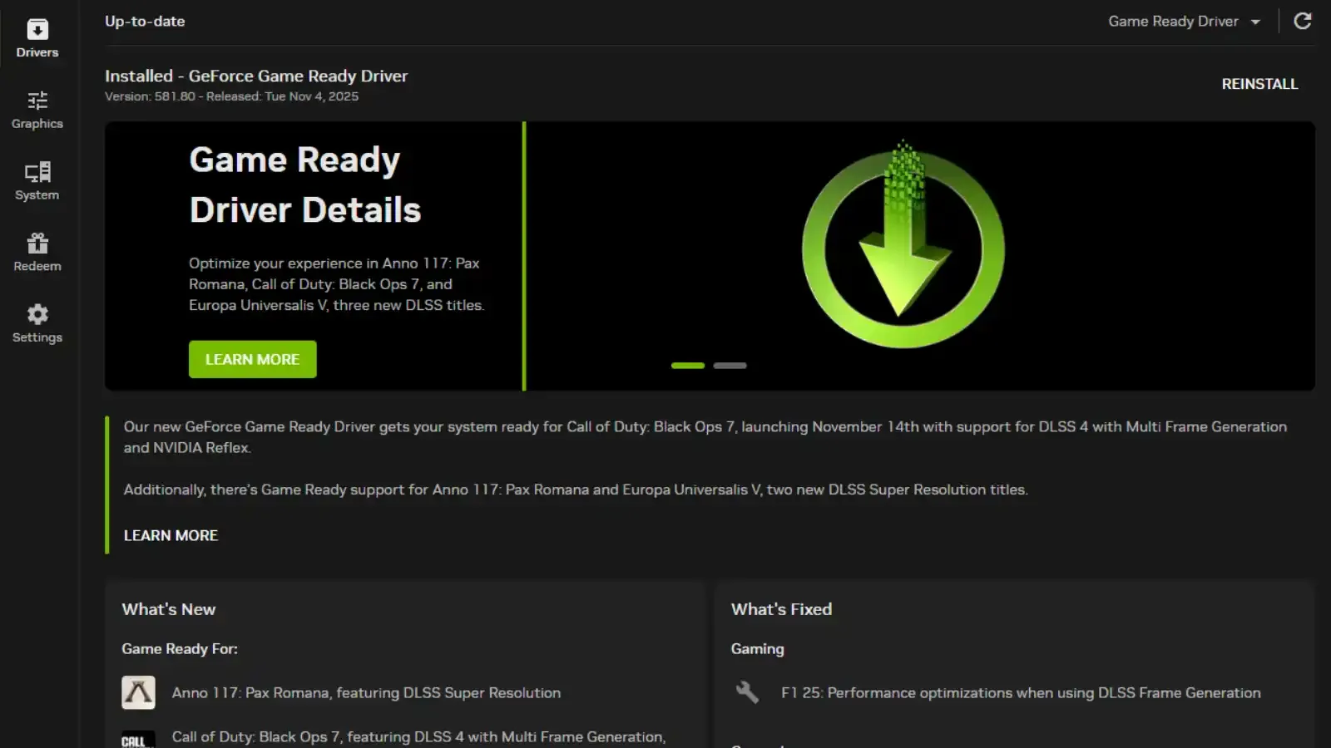1331x748 pixels.
Task: Click the Anno 117 game icon
Action: click(138, 692)
